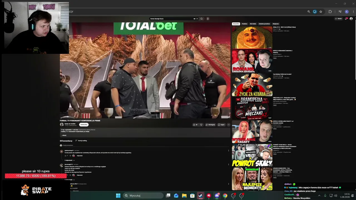
Task: Open 'NITRO O ROMANSIE ŻABSONA' title link
Action: click(283, 51)
